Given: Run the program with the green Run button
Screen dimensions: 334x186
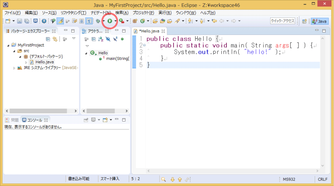Looking at the screenshot, I should 110,21.
